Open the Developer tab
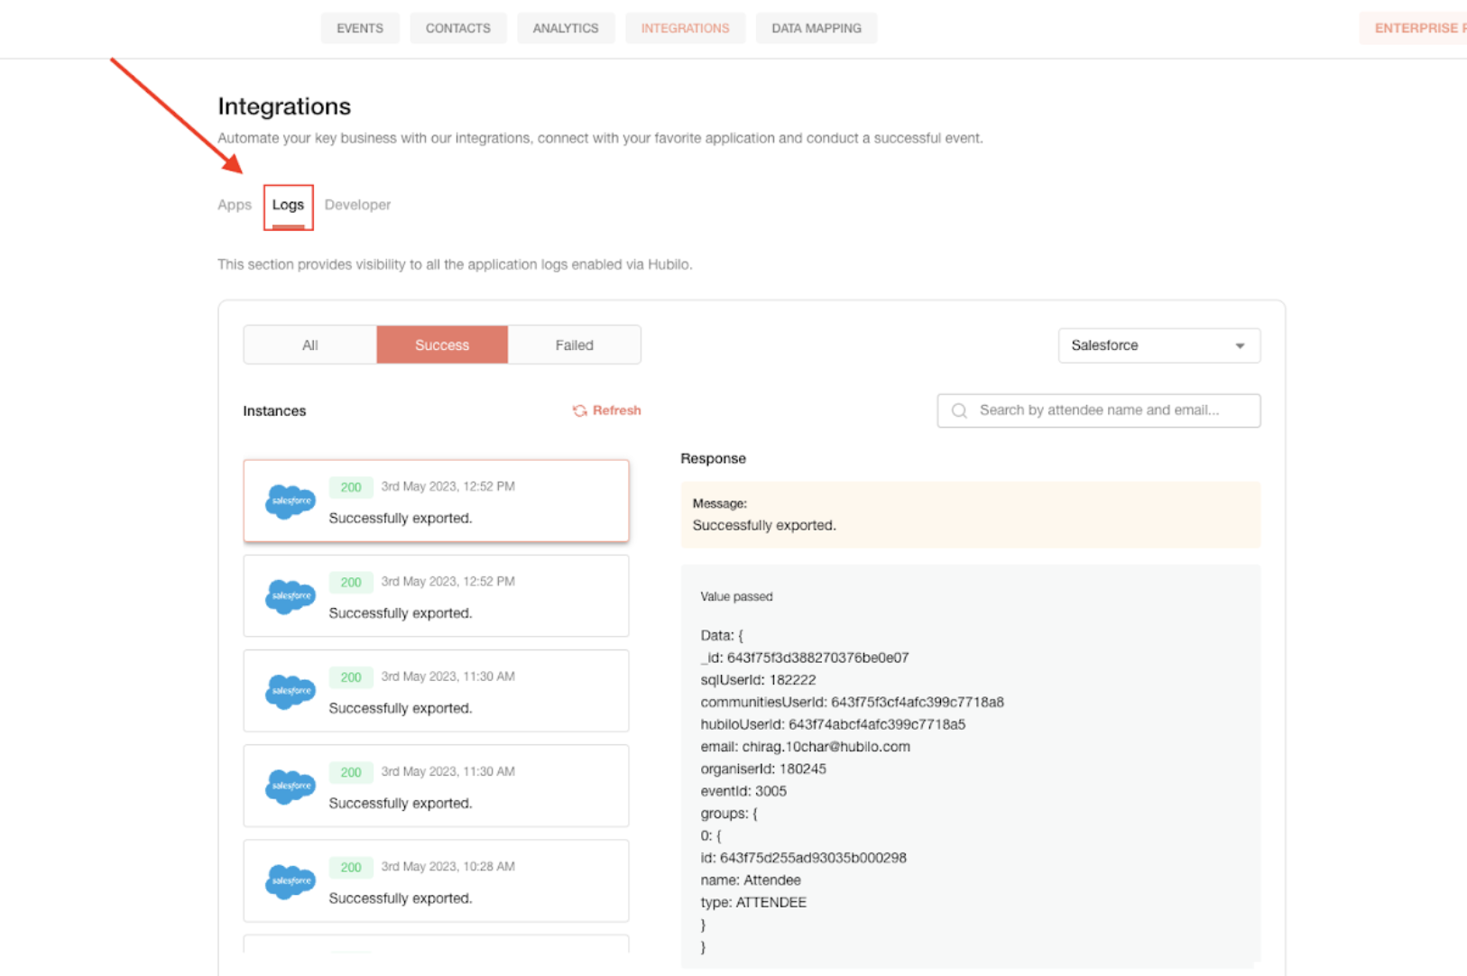The image size is (1467, 976). (357, 205)
